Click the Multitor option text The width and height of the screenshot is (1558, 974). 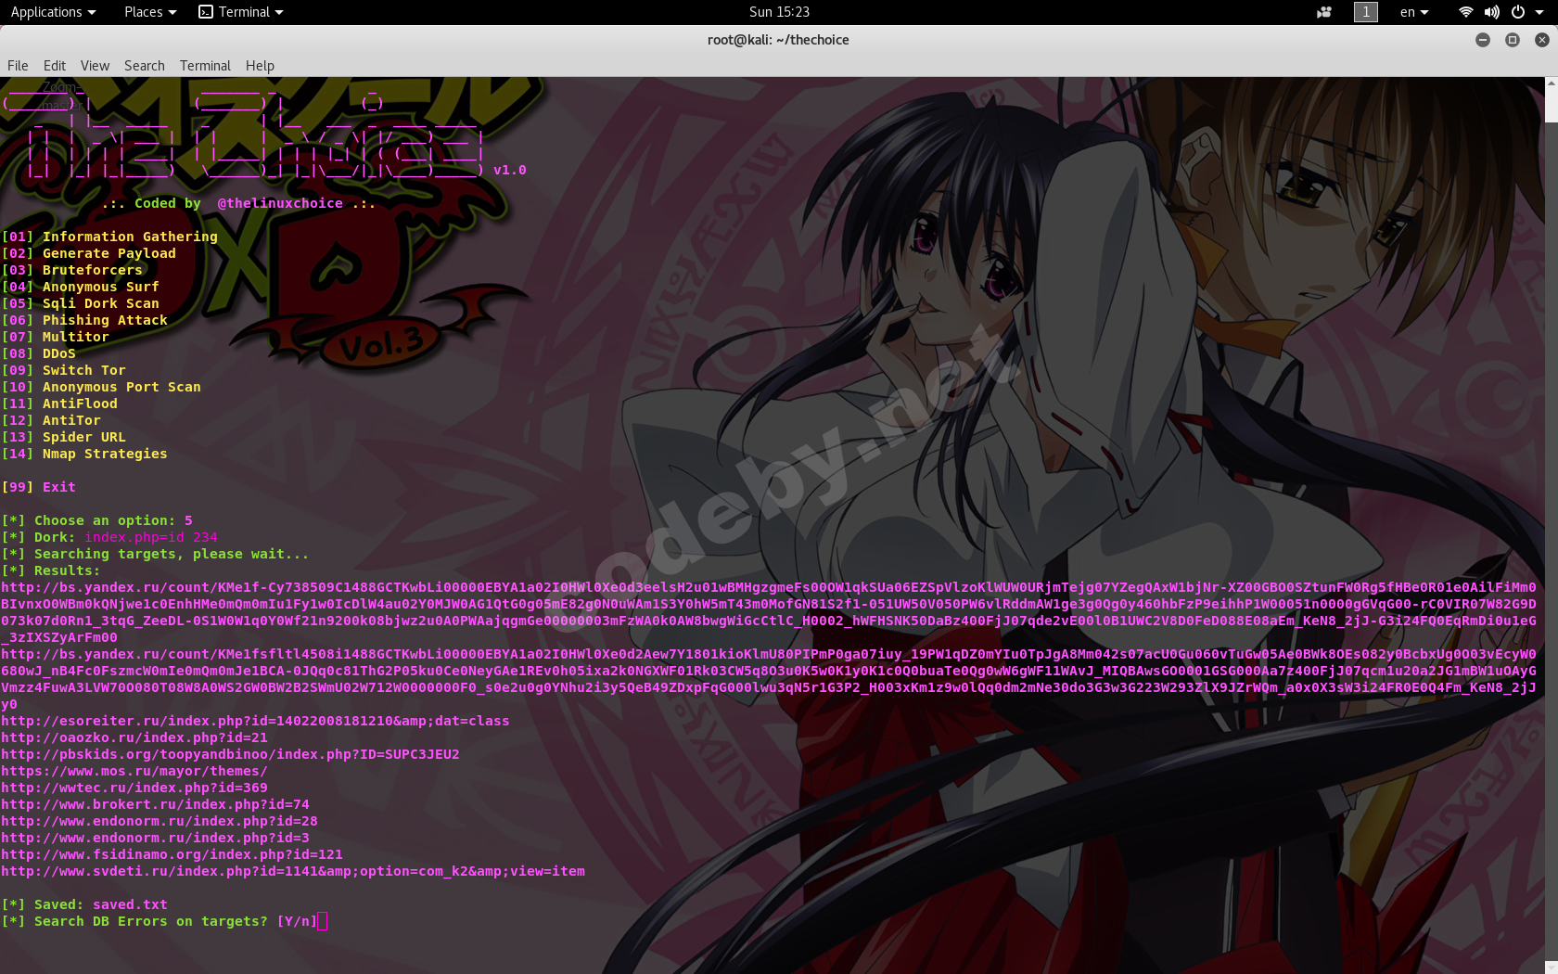(76, 337)
